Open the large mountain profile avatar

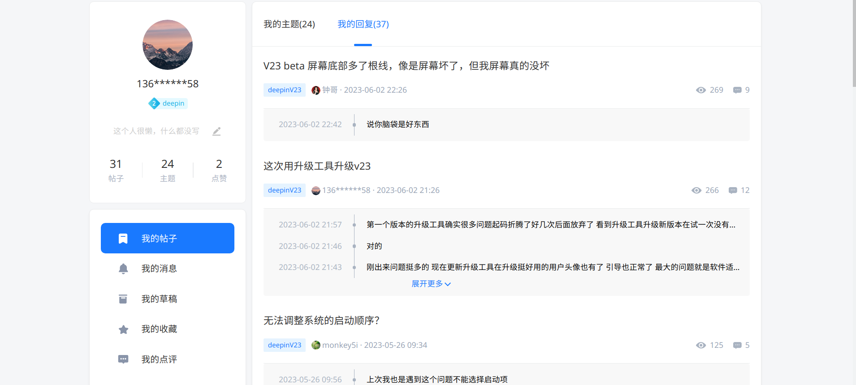click(168, 45)
